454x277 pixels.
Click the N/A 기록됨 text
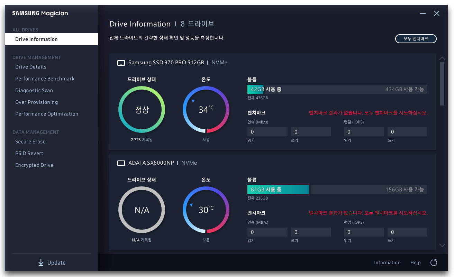(142, 240)
